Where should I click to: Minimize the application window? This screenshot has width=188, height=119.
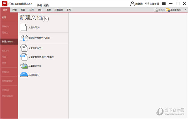171,3
